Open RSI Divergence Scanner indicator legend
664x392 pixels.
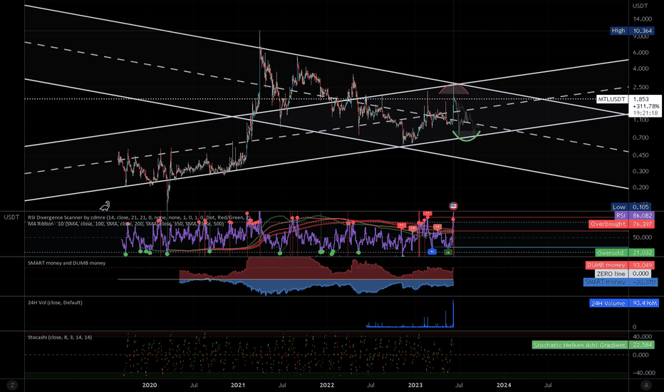[139, 217]
